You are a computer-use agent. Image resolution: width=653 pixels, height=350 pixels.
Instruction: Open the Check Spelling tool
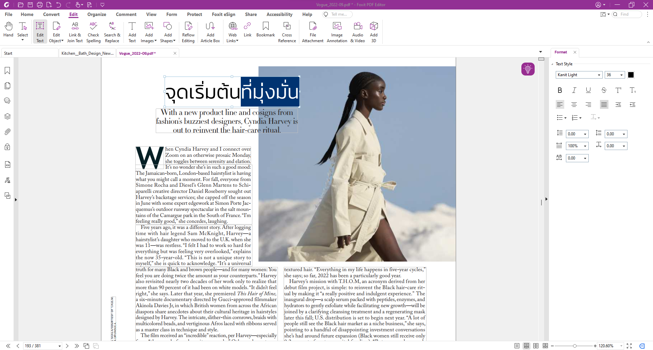point(93,31)
